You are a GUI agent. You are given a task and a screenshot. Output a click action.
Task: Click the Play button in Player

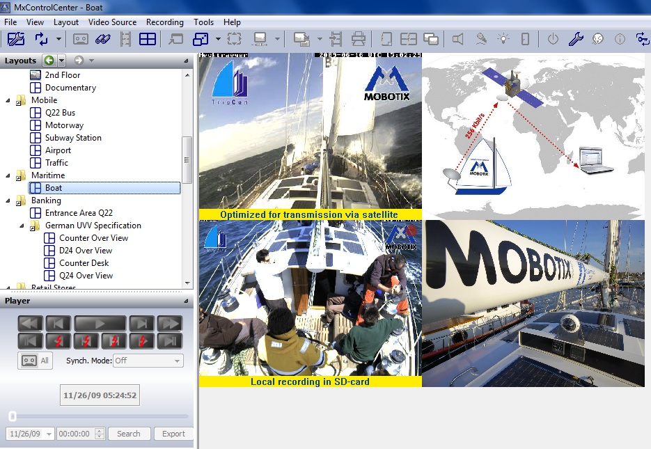pyautogui.click(x=100, y=324)
